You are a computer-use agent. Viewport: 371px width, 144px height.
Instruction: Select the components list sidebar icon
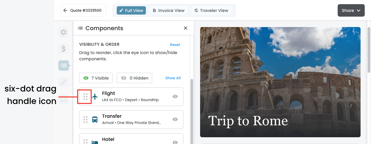(x=64, y=65)
